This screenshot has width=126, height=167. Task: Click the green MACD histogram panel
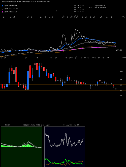21,147
